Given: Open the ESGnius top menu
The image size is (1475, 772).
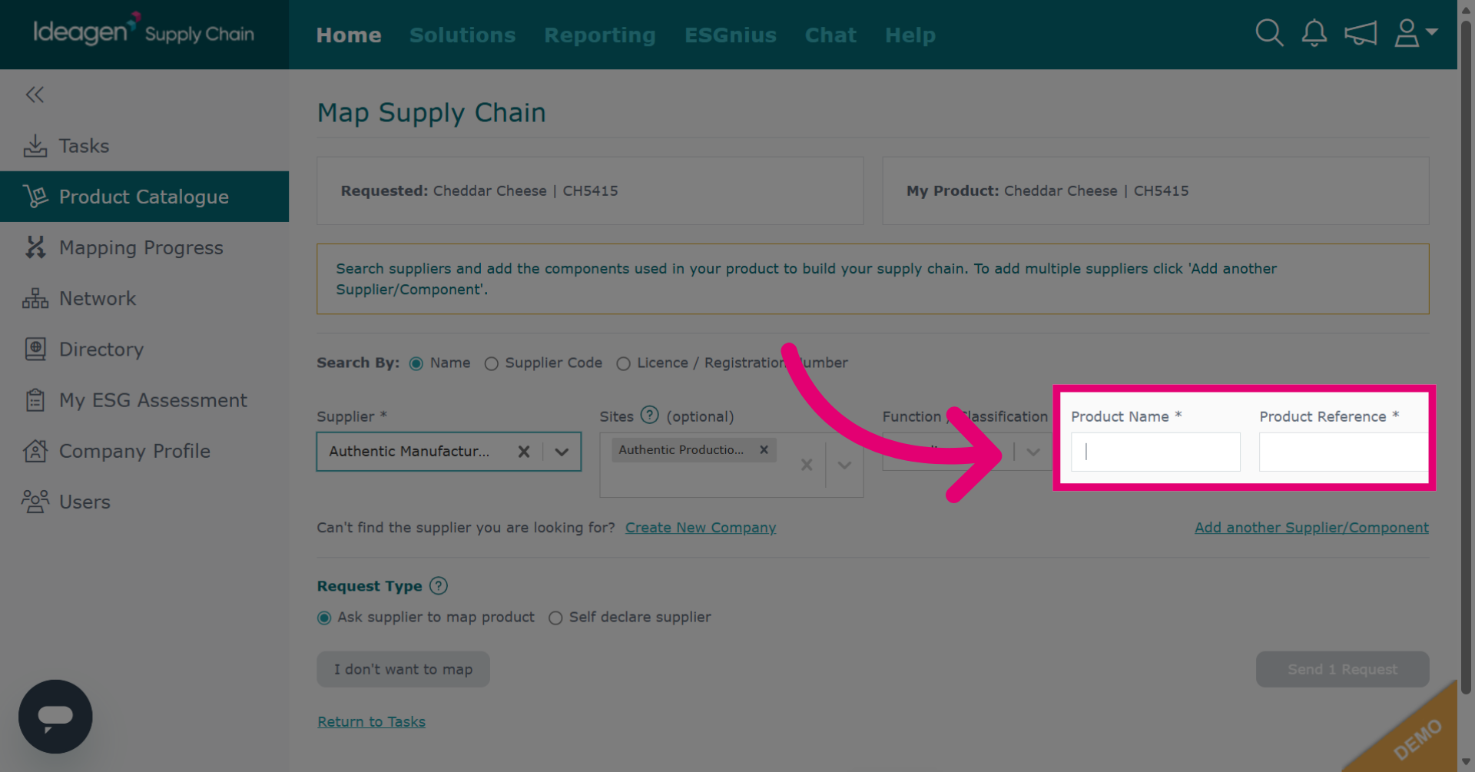Looking at the screenshot, I should (x=731, y=35).
